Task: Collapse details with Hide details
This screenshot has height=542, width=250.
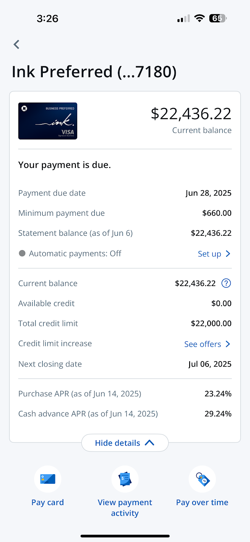Action: (125, 443)
